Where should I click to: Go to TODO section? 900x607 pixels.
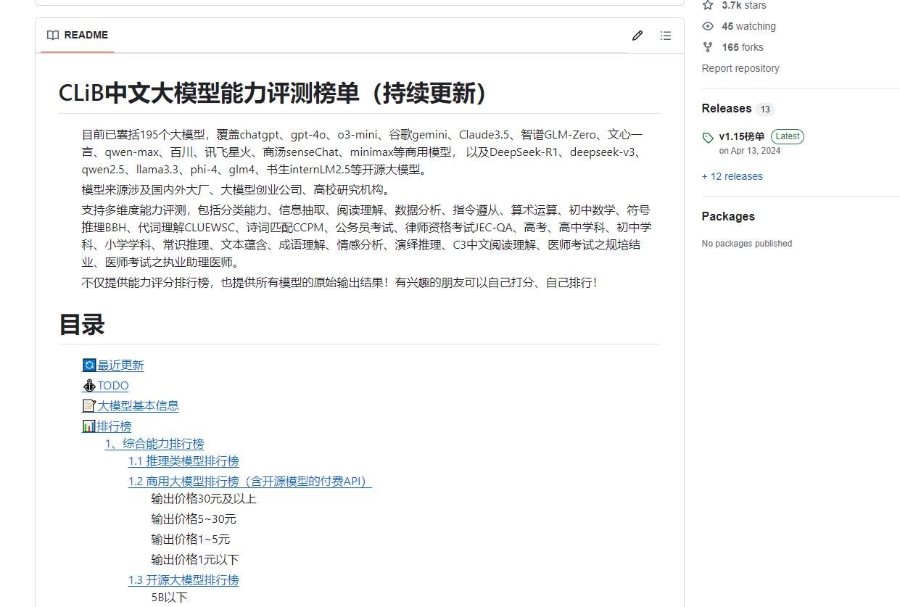pos(113,386)
